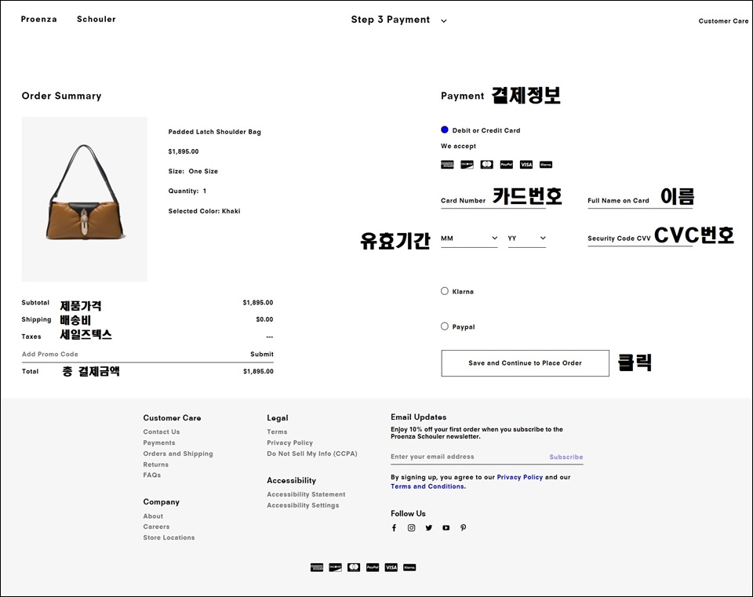This screenshot has height=597, width=753.
Task: Open Store Locations link
Action: click(x=169, y=537)
